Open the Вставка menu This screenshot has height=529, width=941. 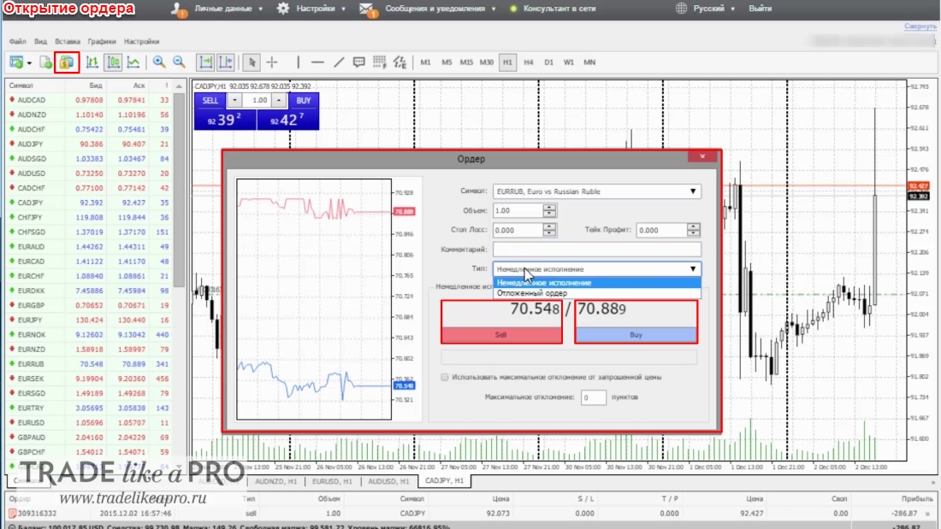coord(68,41)
